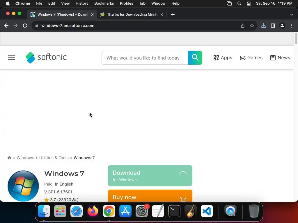Click the Windows 7 logo image
The width and height of the screenshot is (298, 223).
click(23, 186)
